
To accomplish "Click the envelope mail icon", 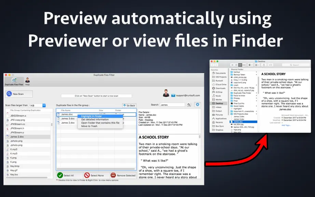I will (173, 95).
